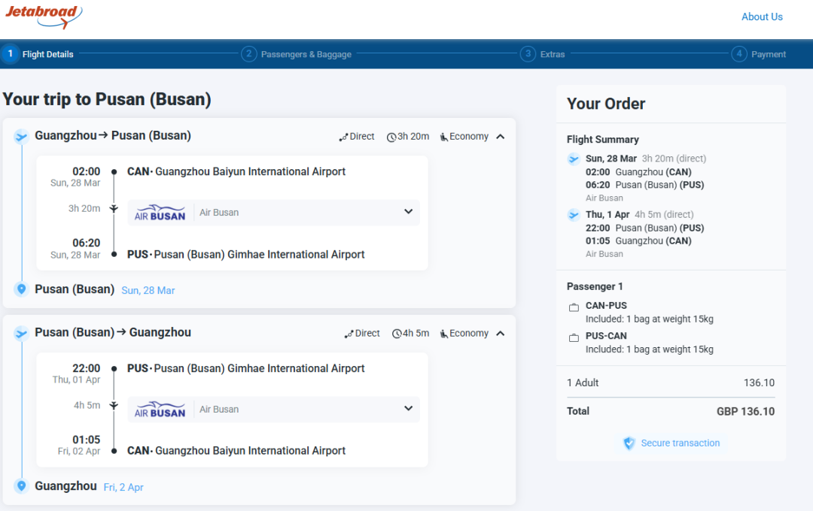Click the Jetabroad logo
Screen dimensions: 813x511
point(44,17)
